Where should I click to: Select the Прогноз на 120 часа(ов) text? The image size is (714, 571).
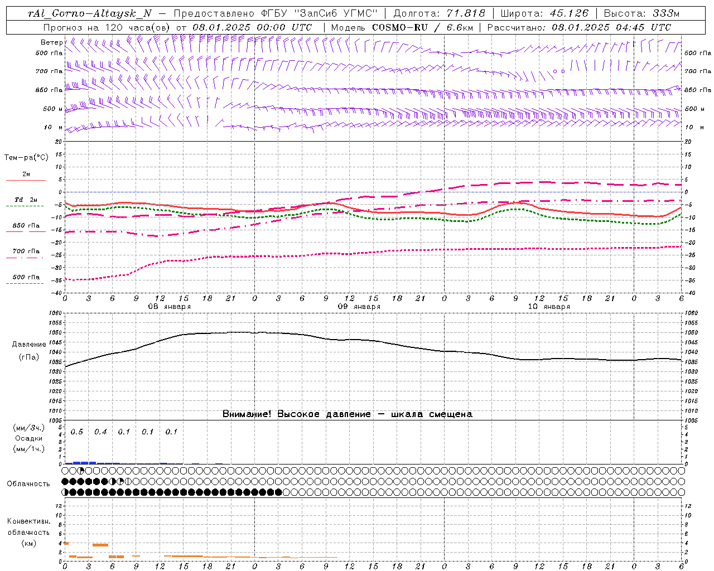tap(107, 27)
